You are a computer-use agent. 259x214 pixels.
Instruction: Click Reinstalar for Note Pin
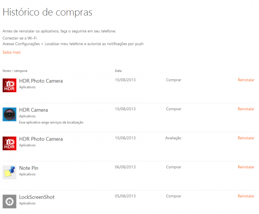(x=246, y=167)
